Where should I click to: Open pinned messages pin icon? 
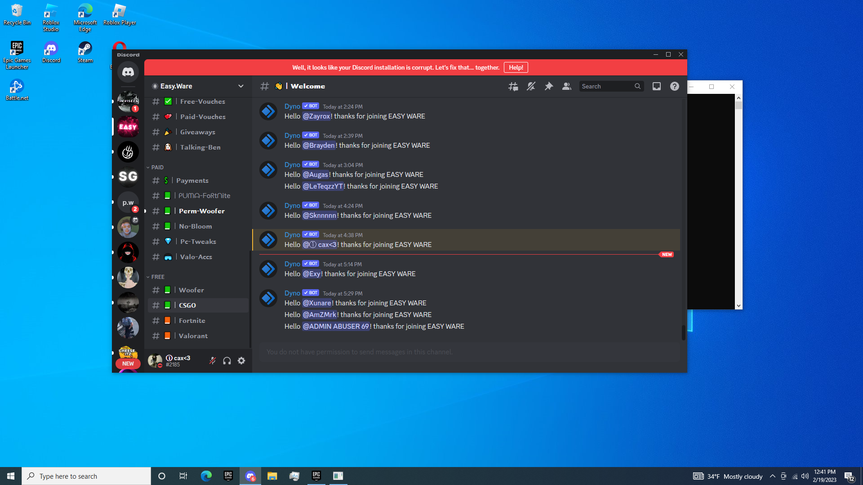coord(549,86)
